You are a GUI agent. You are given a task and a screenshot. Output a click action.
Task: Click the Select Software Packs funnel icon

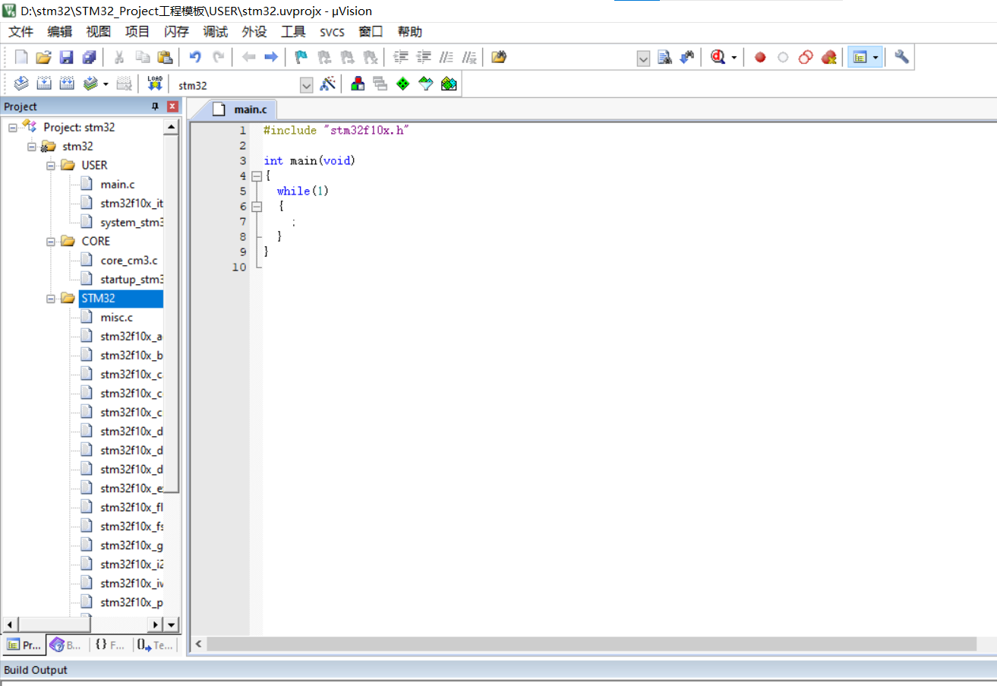426,84
